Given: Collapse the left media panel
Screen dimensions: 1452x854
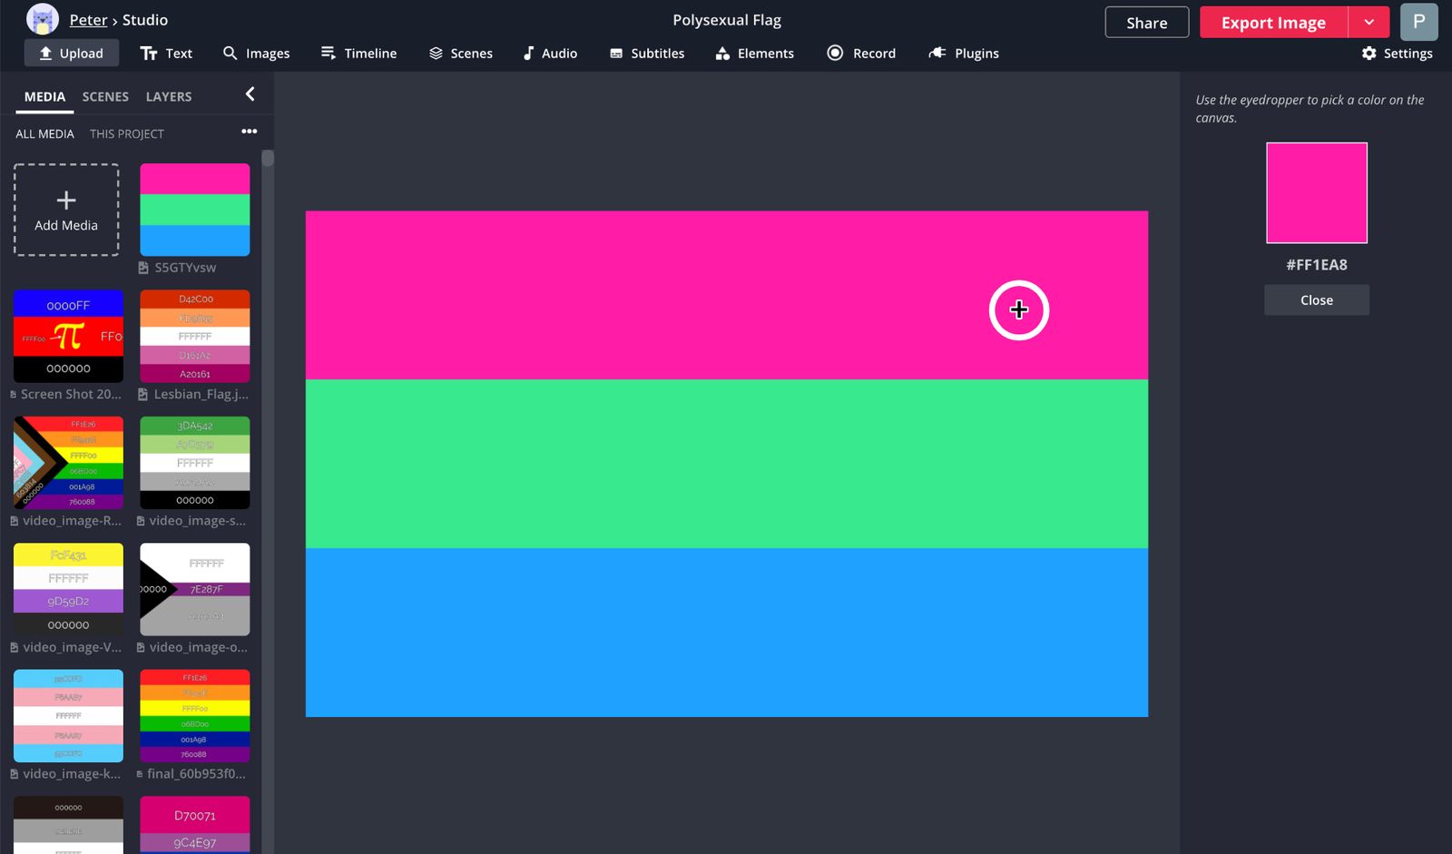Looking at the screenshot, I should coord(250,94).
